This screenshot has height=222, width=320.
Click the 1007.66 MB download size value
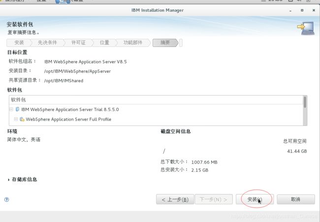pyautogui.click(x=204, y=162)
